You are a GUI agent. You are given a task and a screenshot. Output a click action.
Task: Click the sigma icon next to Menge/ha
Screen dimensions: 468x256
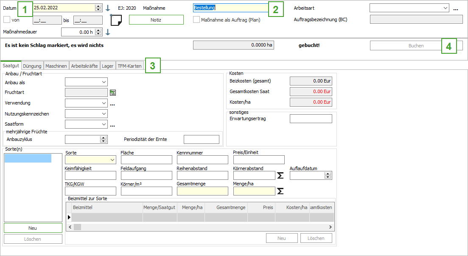point(280,191)
